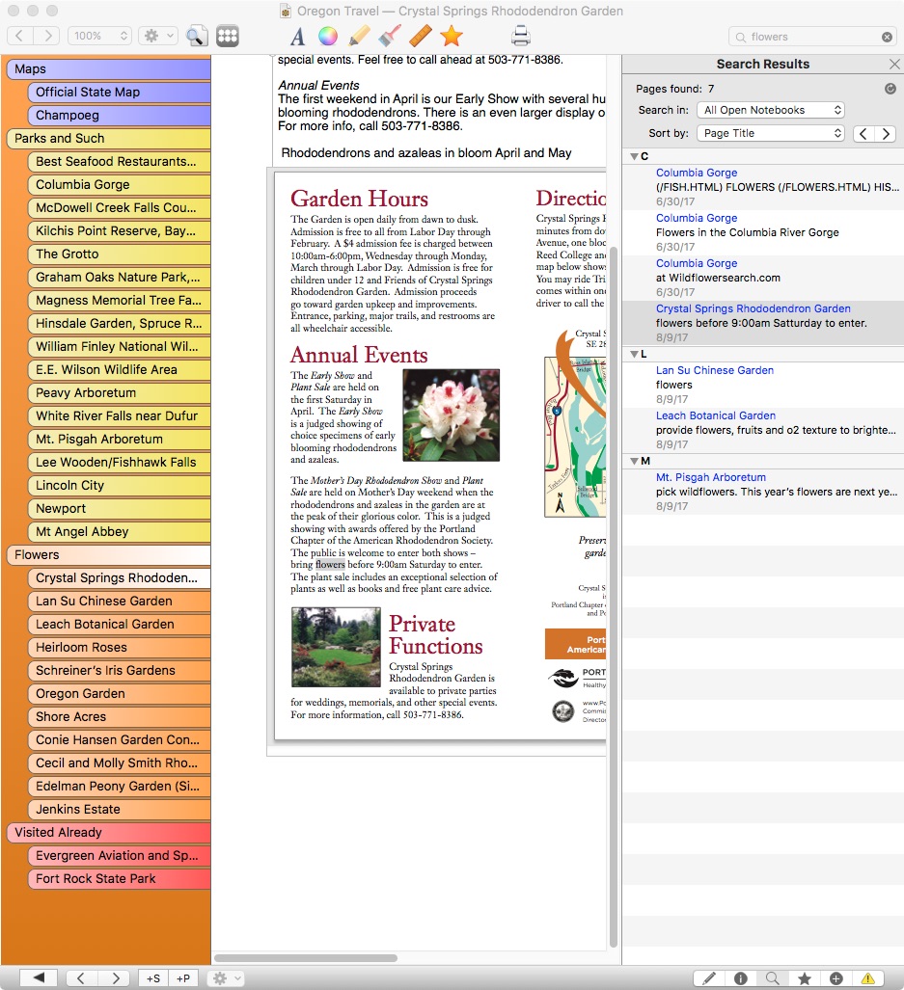
Task: Click the bottom plus circle icon
Action: (x=836, y=978)
